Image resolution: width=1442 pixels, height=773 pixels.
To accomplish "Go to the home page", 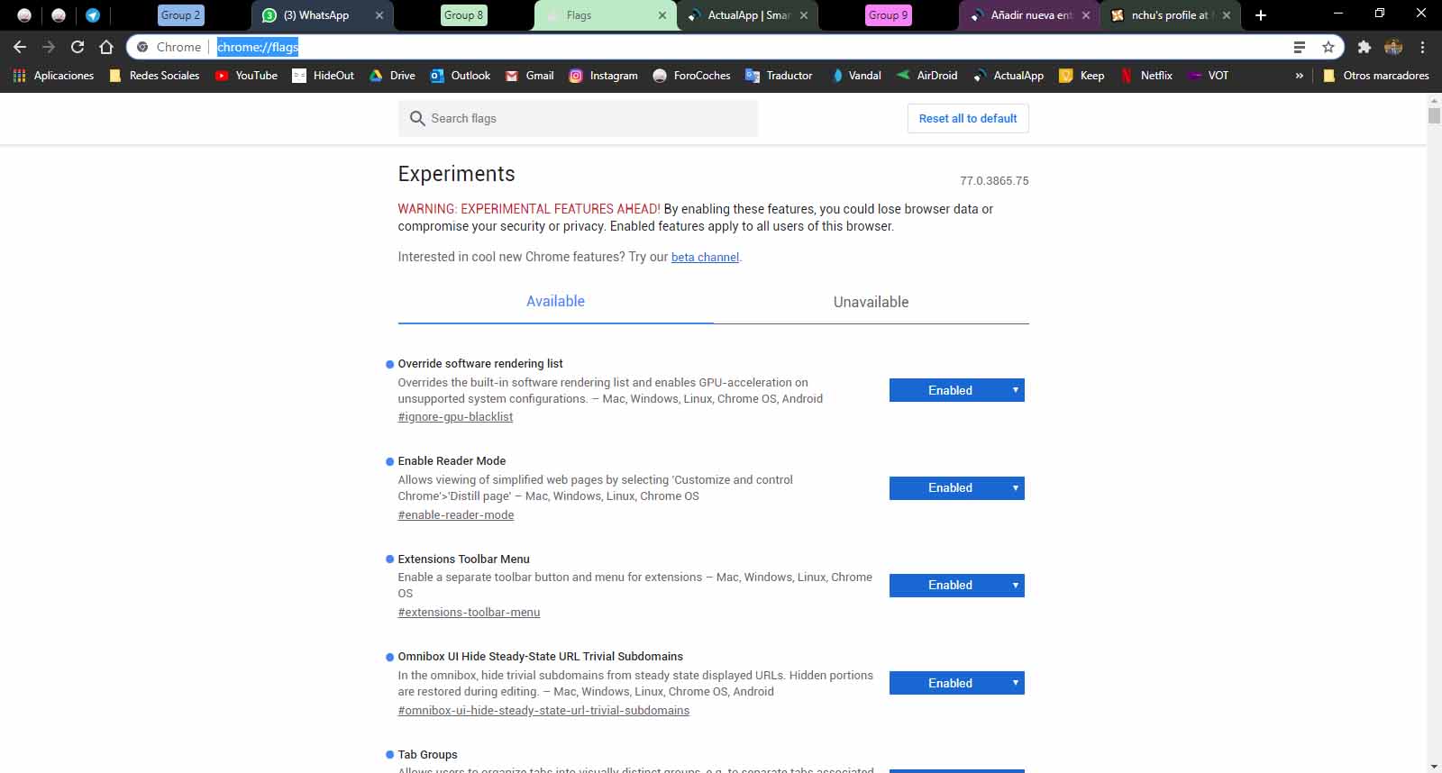I will point(106,47).
